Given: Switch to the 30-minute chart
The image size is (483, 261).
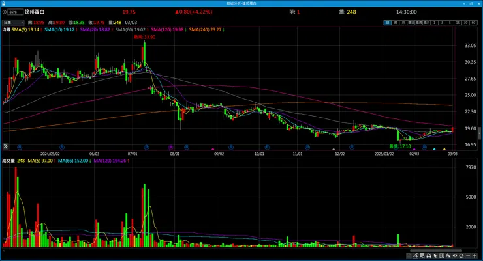Looking at the screenshot, I should pos(465,23).
